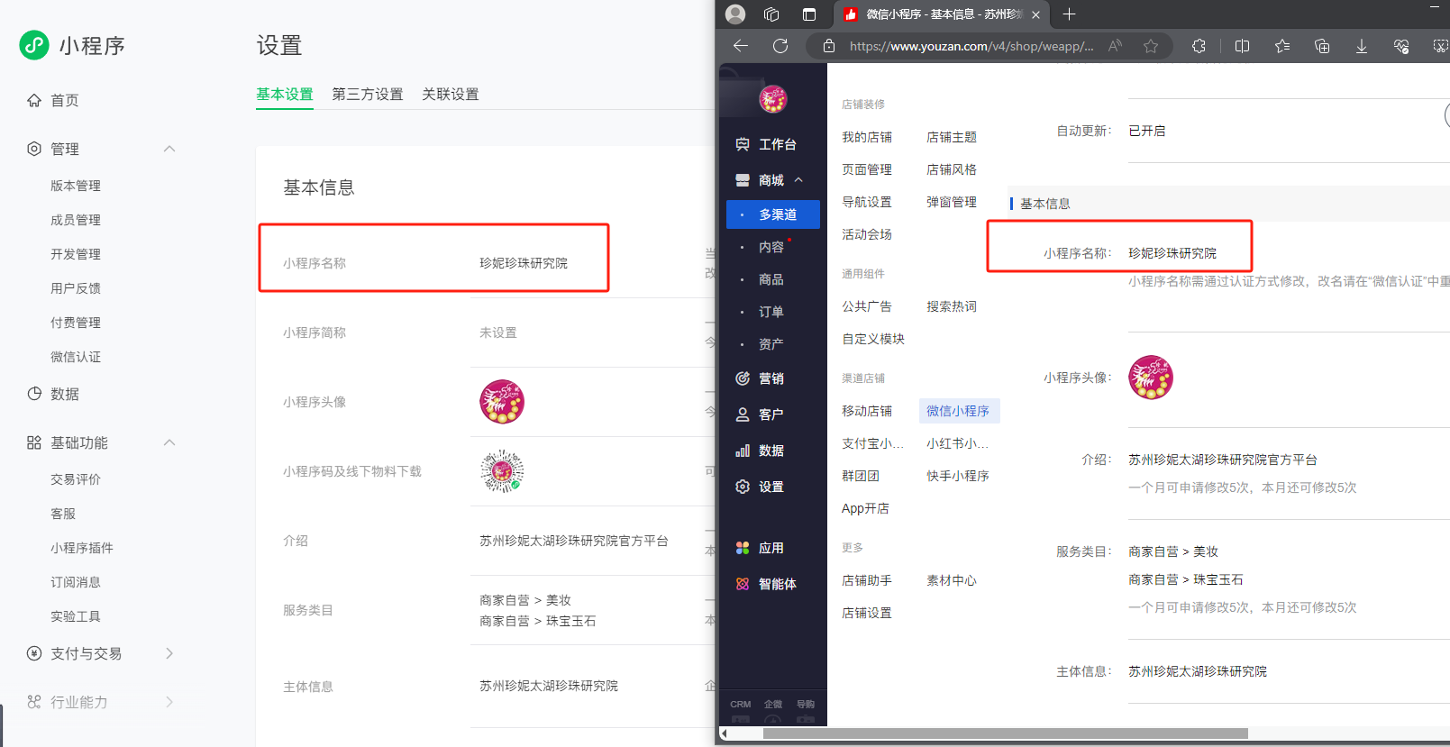Collapse the 基础功能 section
This screenshot has width=1450, height=747.
point(169,442)
